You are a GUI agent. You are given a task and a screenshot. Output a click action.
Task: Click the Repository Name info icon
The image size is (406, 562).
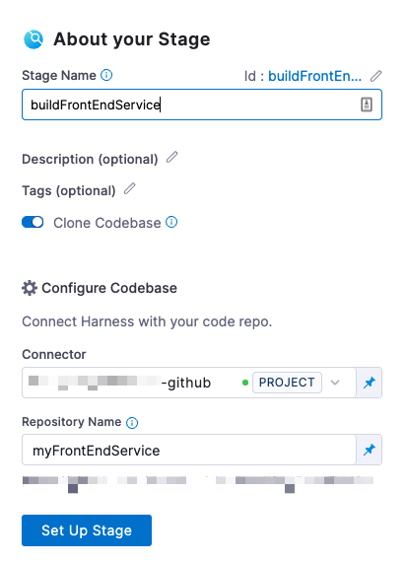click(132, 423)
